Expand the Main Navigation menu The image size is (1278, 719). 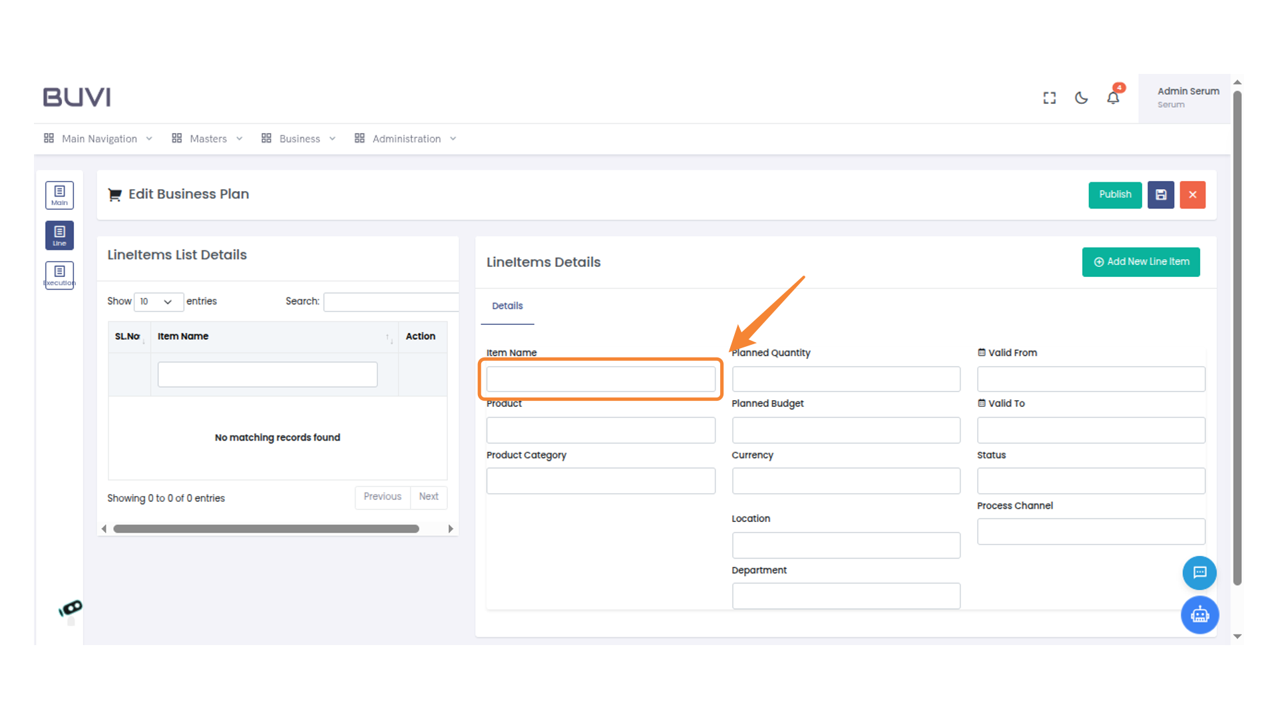[x=99, y=138]
